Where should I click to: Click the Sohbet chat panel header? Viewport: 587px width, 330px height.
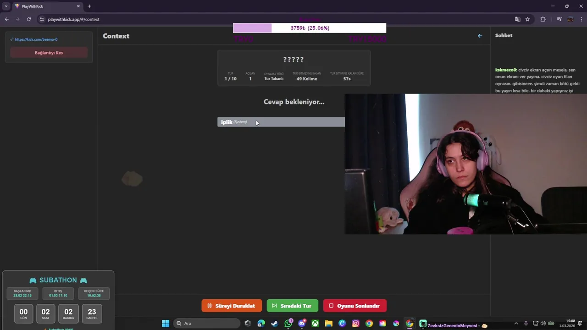pos(504,35)
